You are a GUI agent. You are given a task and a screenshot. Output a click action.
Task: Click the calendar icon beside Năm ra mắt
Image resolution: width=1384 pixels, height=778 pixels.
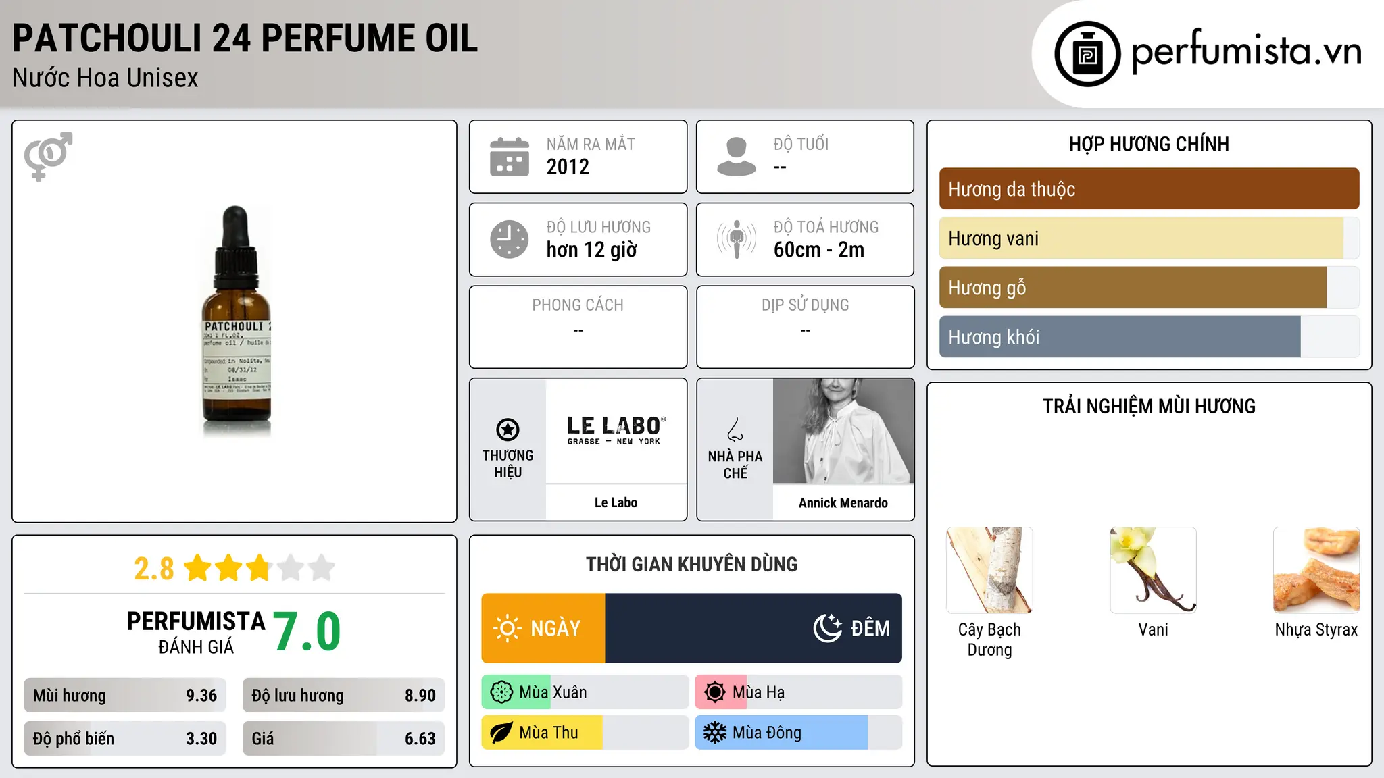[510, 157]
